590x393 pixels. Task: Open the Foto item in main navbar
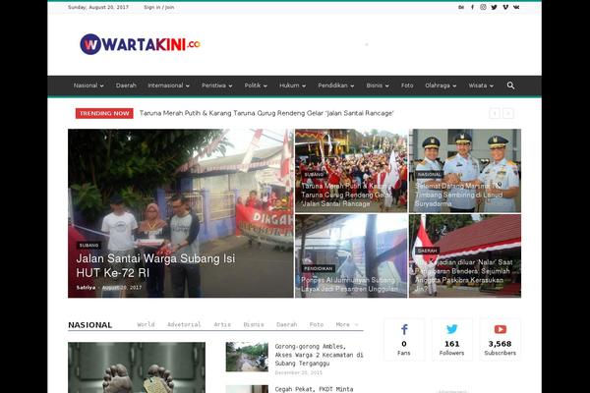pos(407,85)
